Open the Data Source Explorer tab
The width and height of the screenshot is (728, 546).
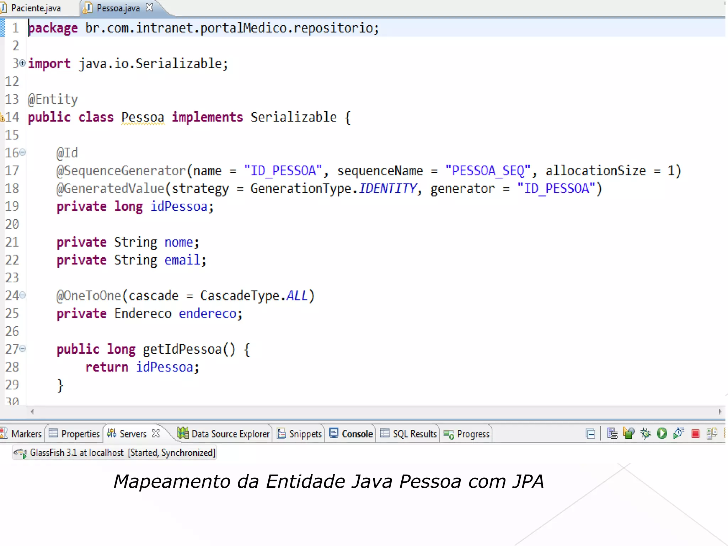(x=224, y=434)
